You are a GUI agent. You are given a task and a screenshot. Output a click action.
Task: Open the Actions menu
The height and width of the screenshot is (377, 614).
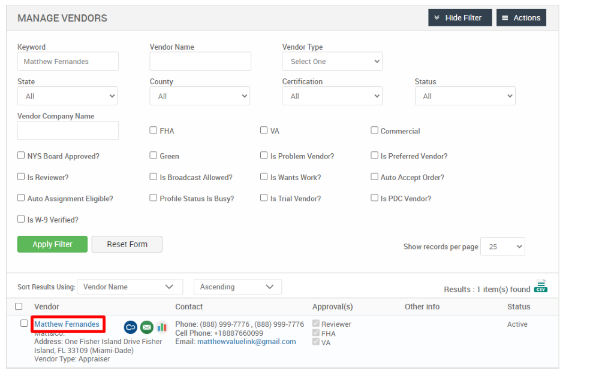pyautogui.click(x=521, y=17)
